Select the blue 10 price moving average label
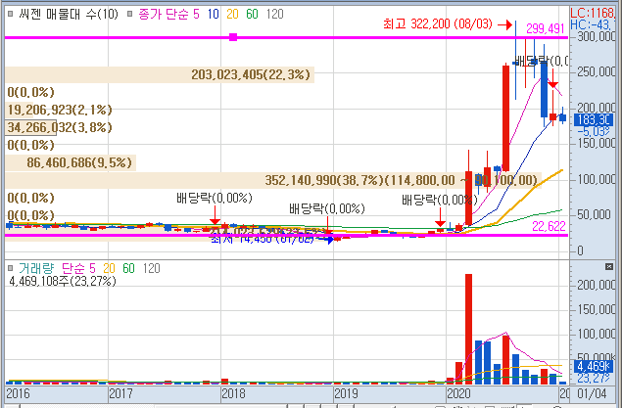This screenshot has height=408, width=622. pos(213,15)
